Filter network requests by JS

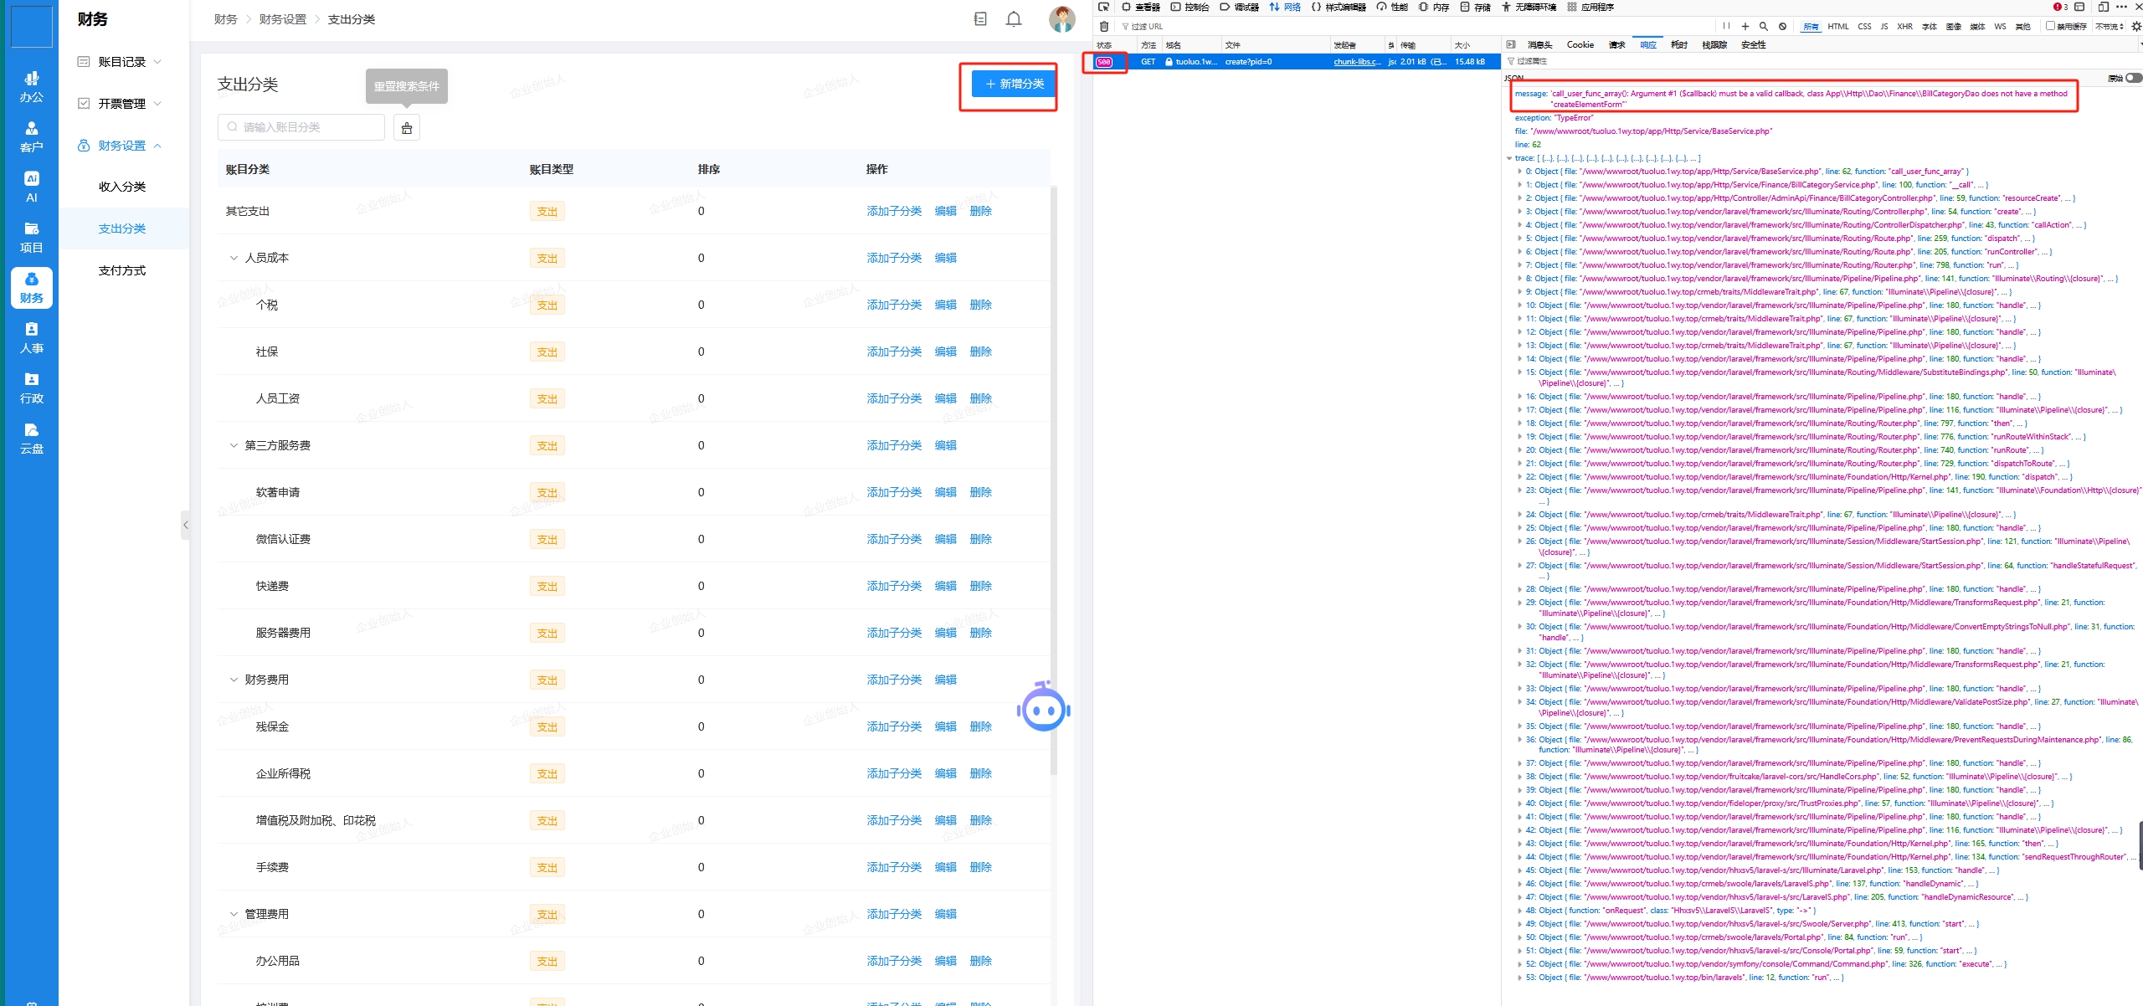1883,26
